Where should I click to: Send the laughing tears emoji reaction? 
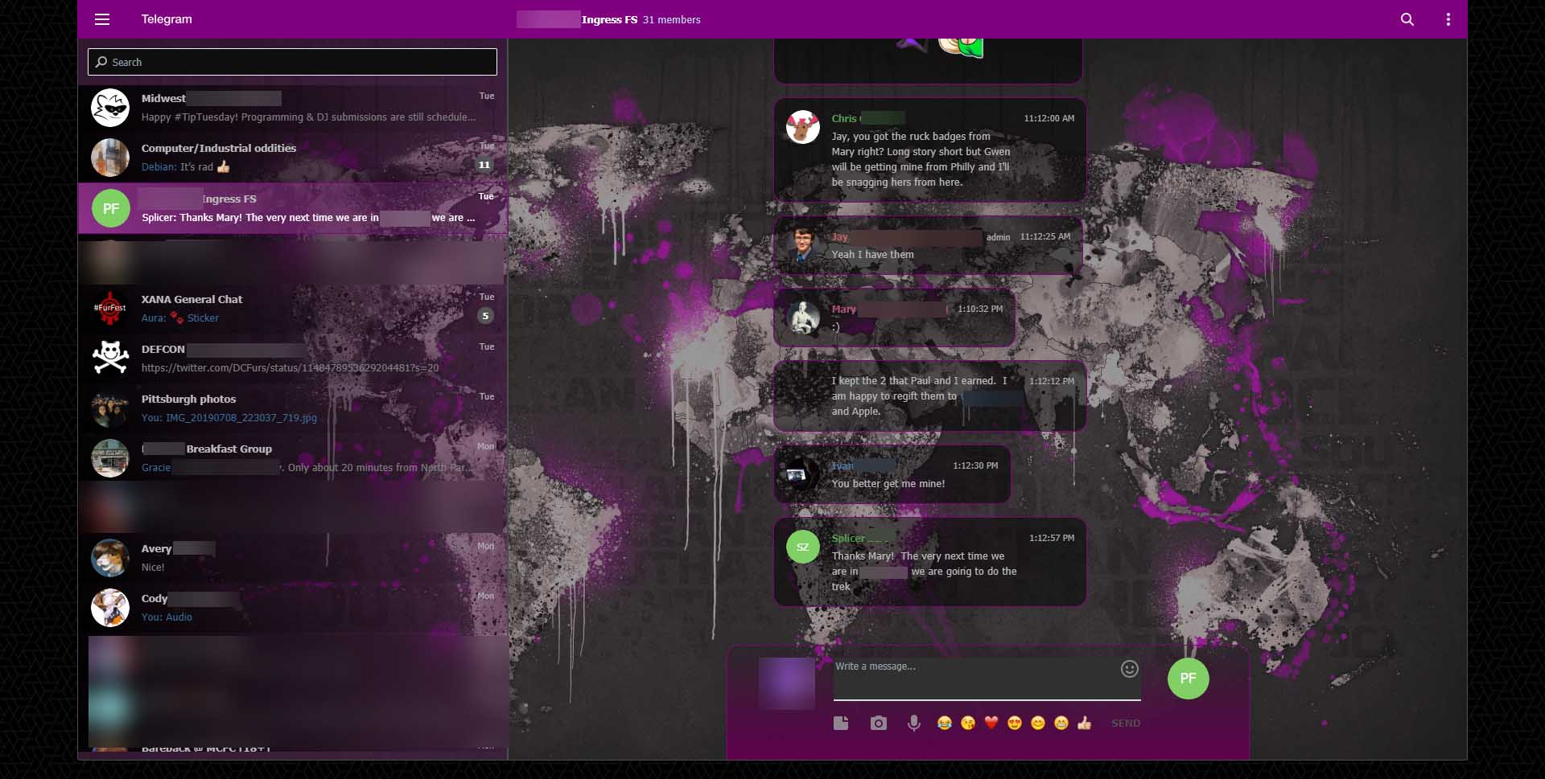coord(946,723)
